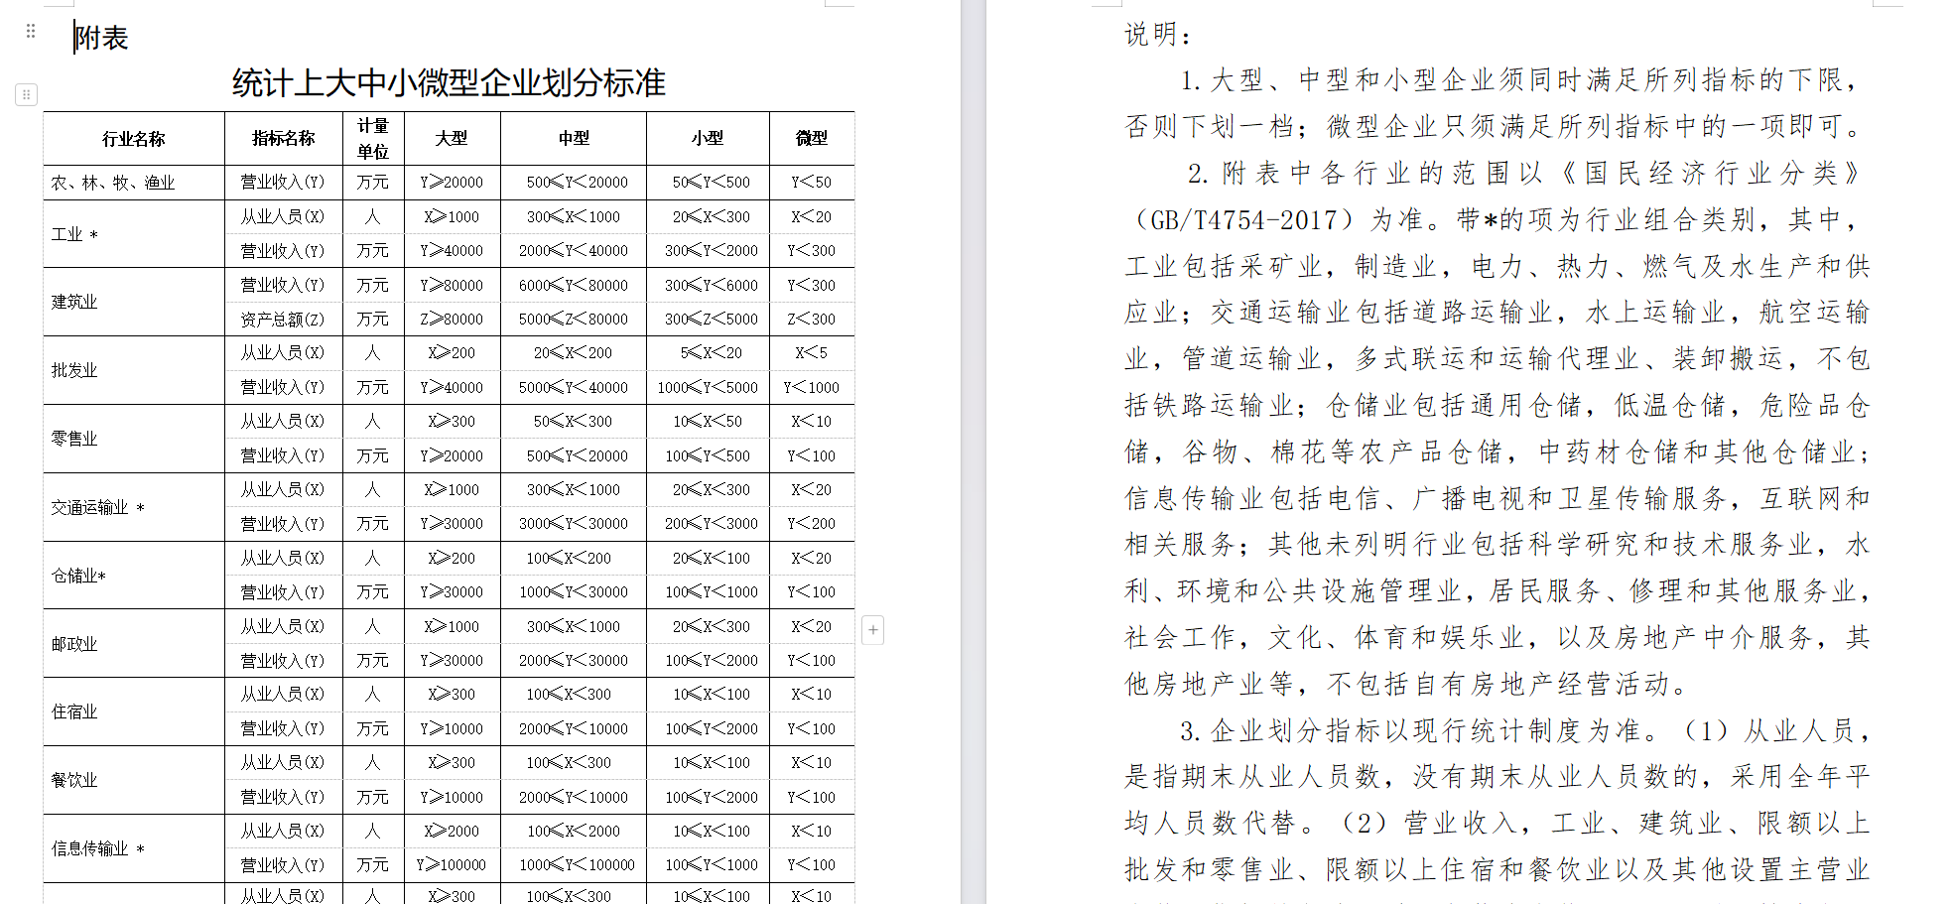Click the 邮政业 industry cell
This screenshot has height=904, width=1953.
click(x=75, y=644)
